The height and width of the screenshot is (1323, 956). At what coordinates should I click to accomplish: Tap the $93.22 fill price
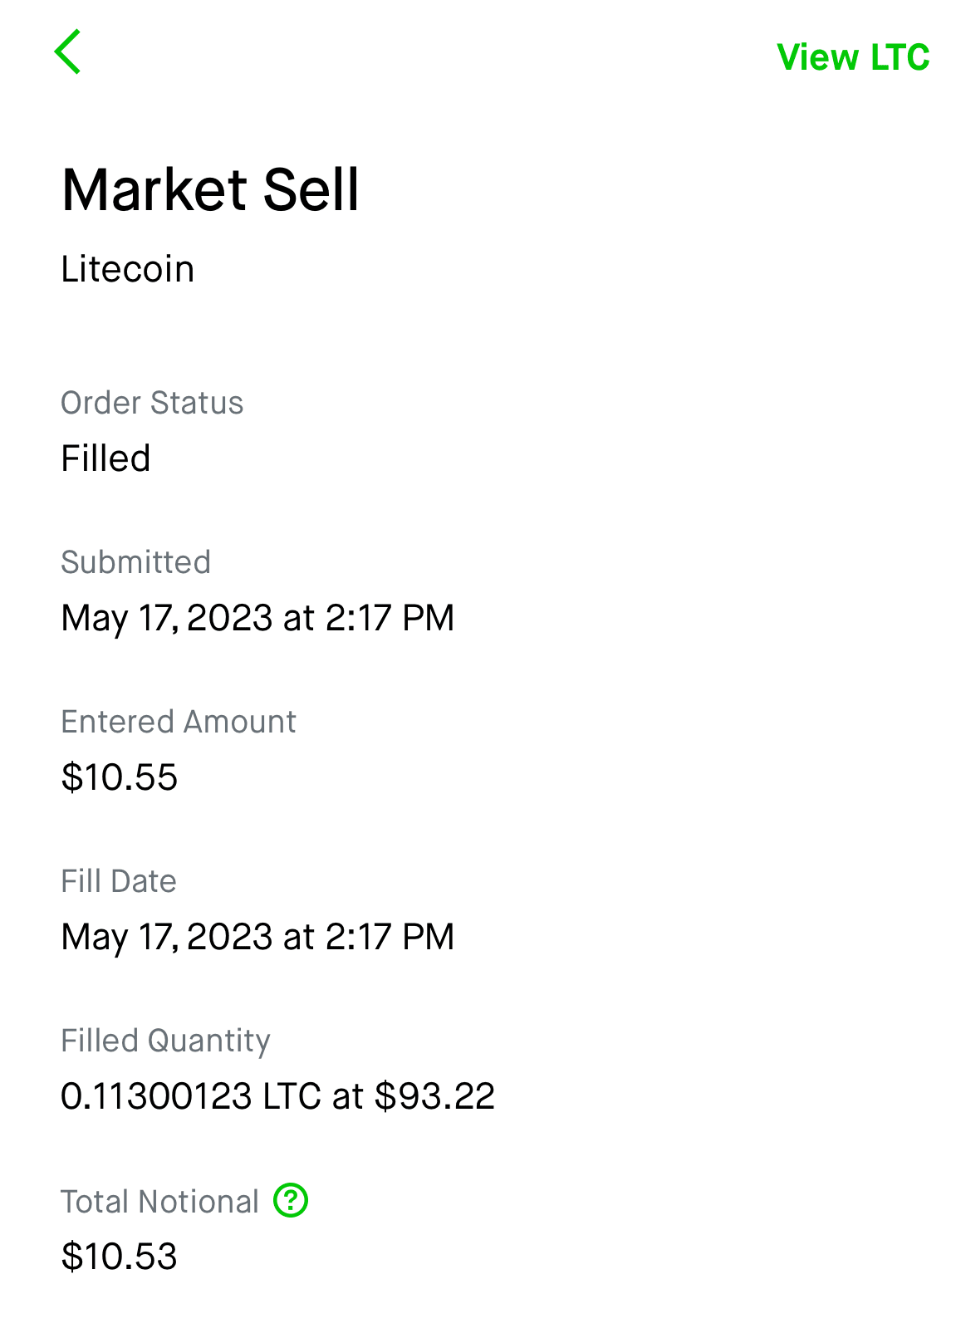[434, 1096]
